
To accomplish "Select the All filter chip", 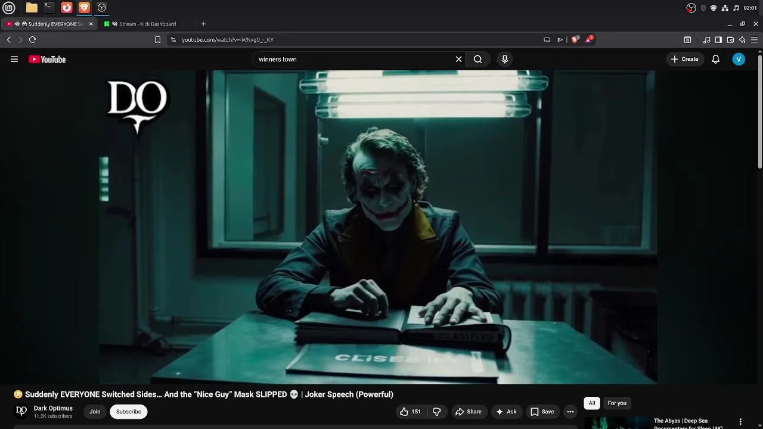I will coord(592,403).
